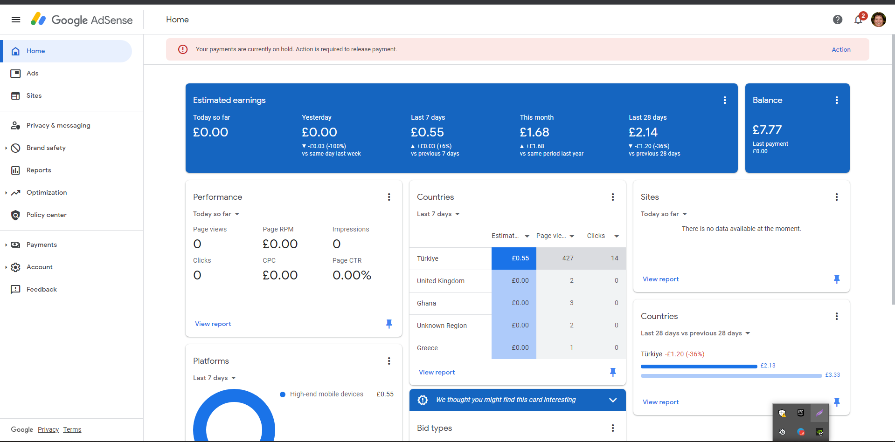Expand the Account sidebar arrow

(6, 267)
